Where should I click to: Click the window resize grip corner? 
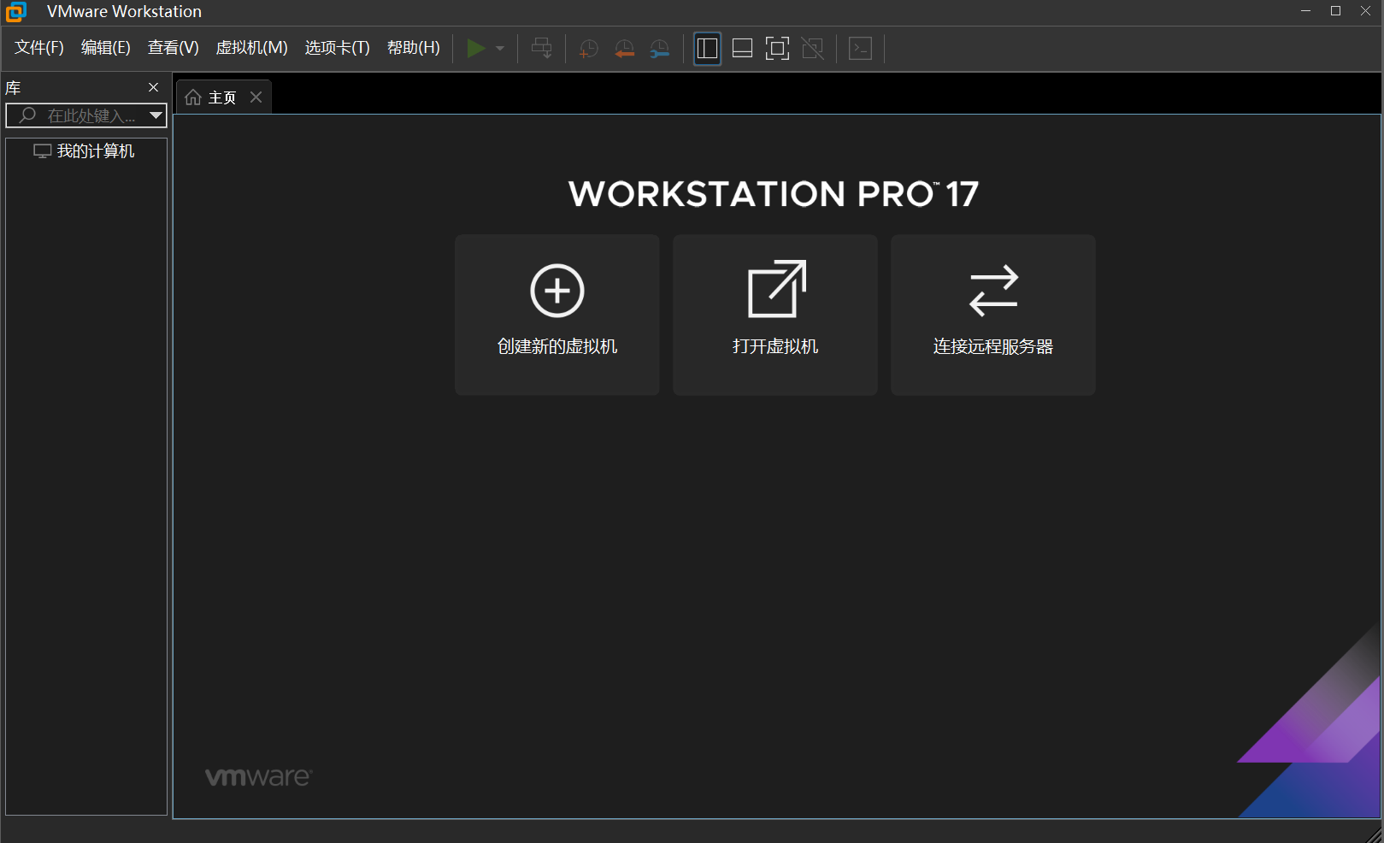coord(1375,834)
